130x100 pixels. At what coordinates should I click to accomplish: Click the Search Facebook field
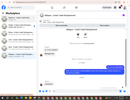[x=21, y=8]
